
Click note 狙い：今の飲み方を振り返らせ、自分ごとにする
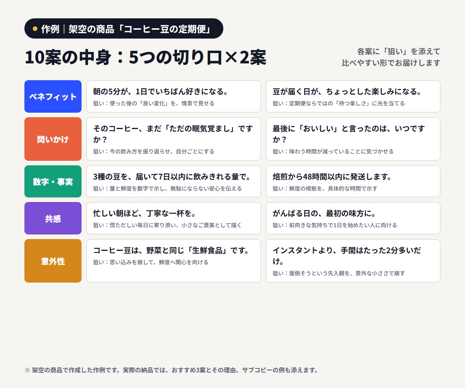click(x=154, y=152)
